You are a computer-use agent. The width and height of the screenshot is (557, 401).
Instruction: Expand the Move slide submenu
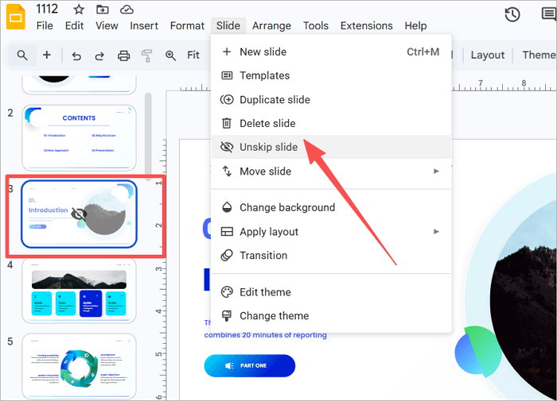[x=331, y=172]
